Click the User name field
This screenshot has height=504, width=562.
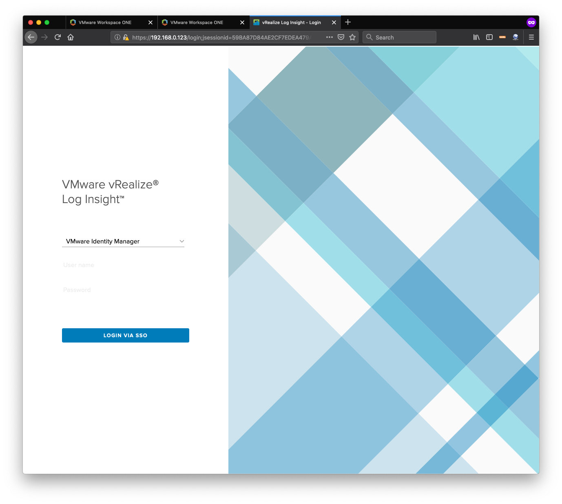click(123, 265)
